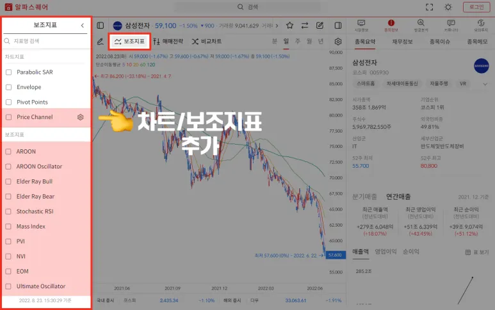
Task: Open 커뮤니티 community icon
Action: click(451, 26)
